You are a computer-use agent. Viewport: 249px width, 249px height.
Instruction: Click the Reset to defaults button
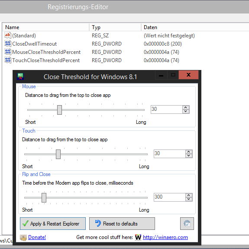coord(122,223)
